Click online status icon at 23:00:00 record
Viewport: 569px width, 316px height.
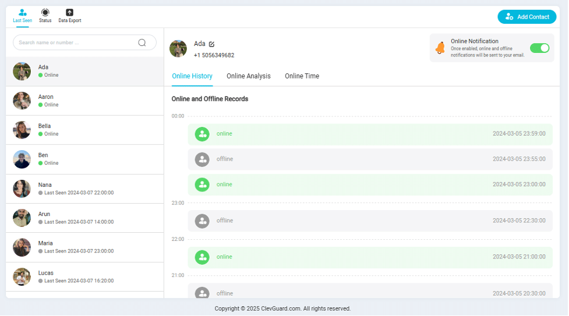pos(202,184)
